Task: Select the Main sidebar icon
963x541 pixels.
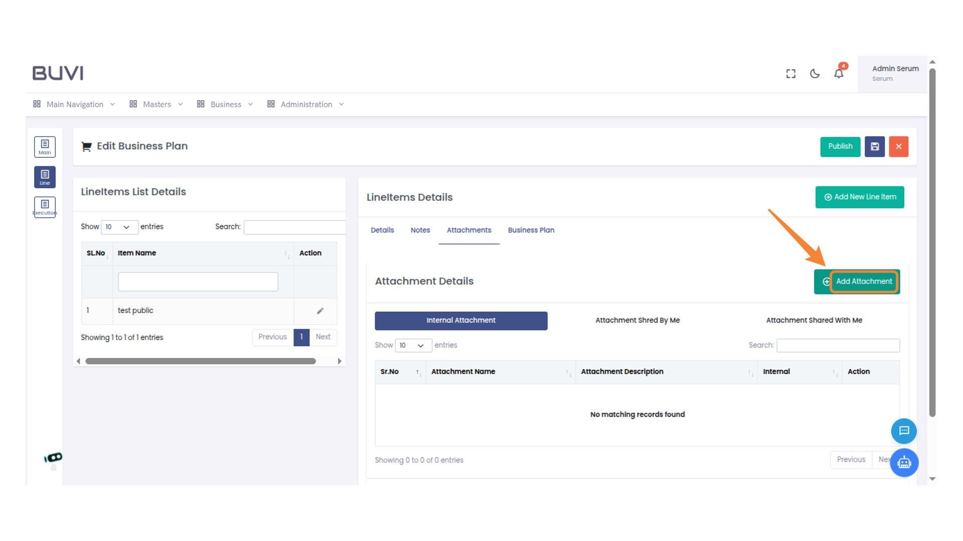Action: (45, 146)
